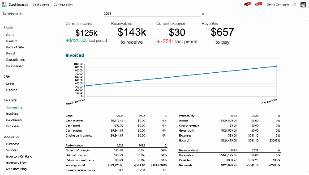Click the Net assets row in Balance sheet
Screen dimensions: 309x175
coord(229,165)
